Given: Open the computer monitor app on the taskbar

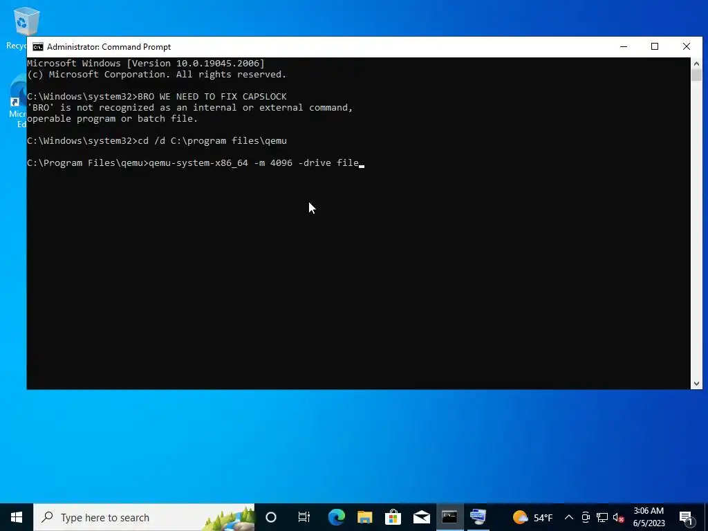Looking at the screenshot, I should pos(478,517).
